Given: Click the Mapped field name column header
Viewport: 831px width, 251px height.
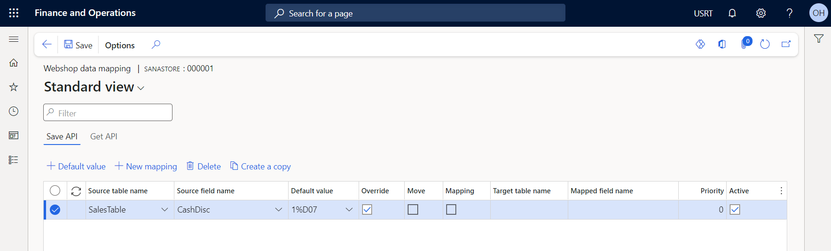Looking at the screenshot, I should click(602, 191).
